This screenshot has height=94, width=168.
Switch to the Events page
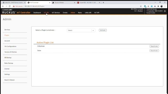point(65,13)
